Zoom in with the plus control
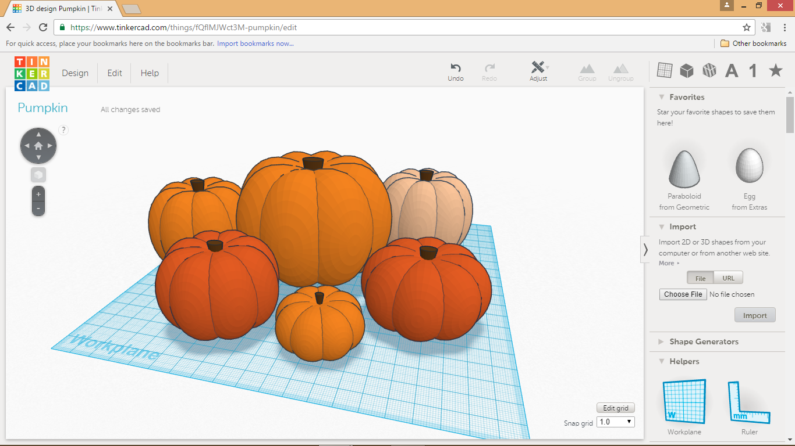This screenshot has height=446, width=795. click(x=38, y=194)
